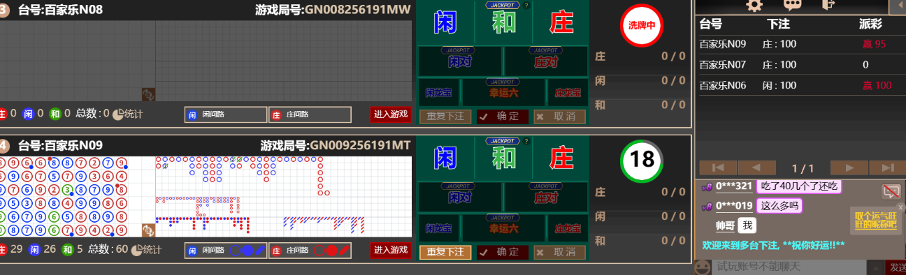
Task: Bet on 庄 at table N08
Action: point(561,22)
